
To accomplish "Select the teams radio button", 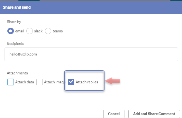I will pos(48,31).
